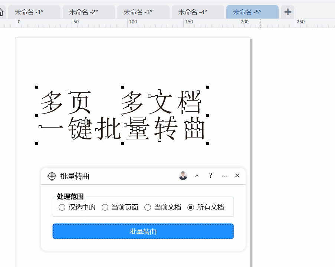Add a new document with plus button
335x267 pixels.
pos(288,12)
